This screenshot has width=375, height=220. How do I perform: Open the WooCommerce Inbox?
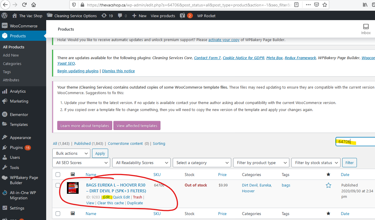(x=366, y=29)
